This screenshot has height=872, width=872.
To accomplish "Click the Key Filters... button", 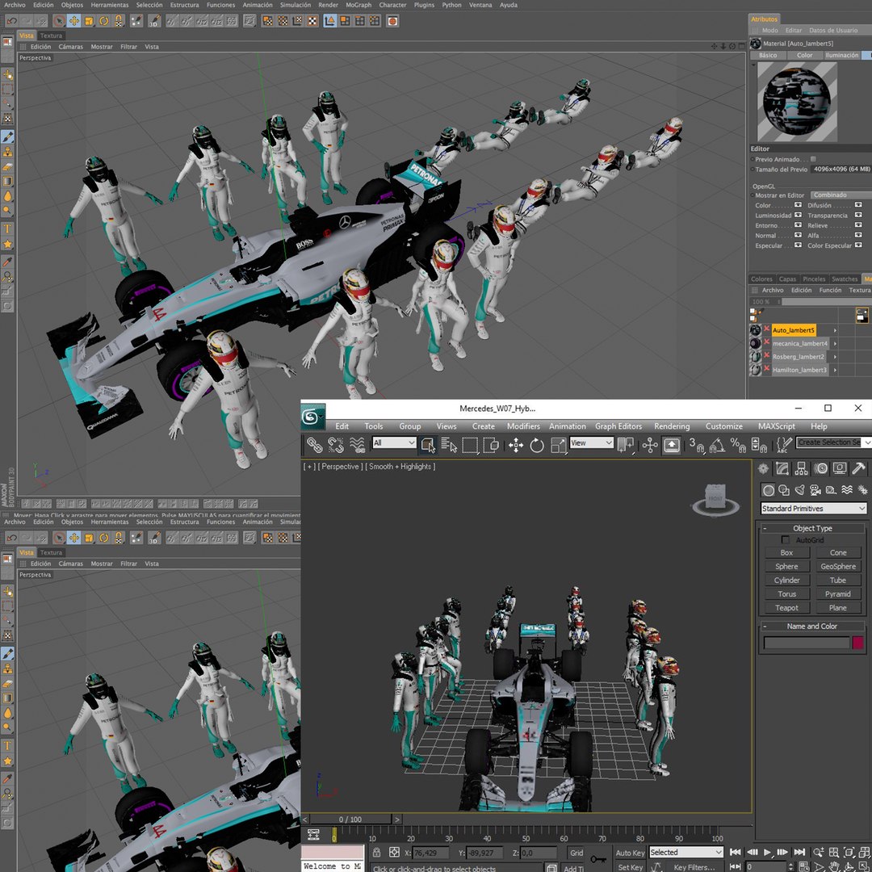I will coord(694,867).
